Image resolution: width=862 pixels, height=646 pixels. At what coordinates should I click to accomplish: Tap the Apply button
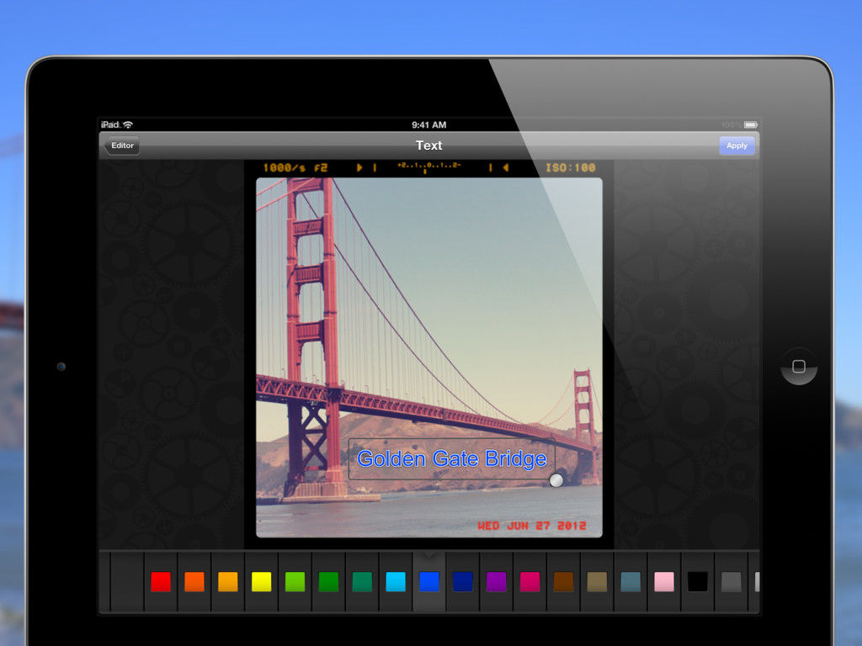[x=737, y=146]
